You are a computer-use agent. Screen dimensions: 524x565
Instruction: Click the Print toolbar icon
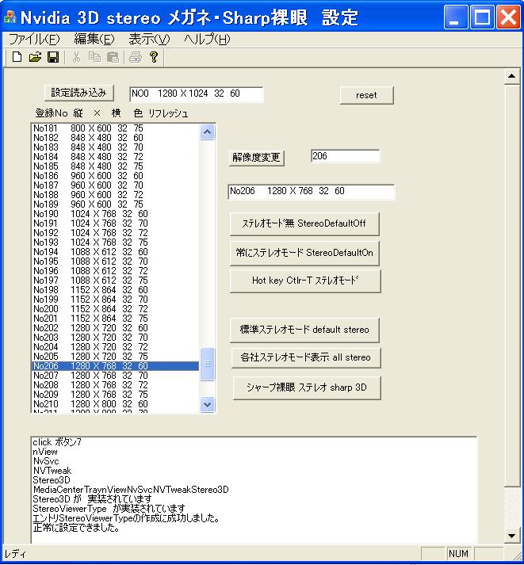136,57
